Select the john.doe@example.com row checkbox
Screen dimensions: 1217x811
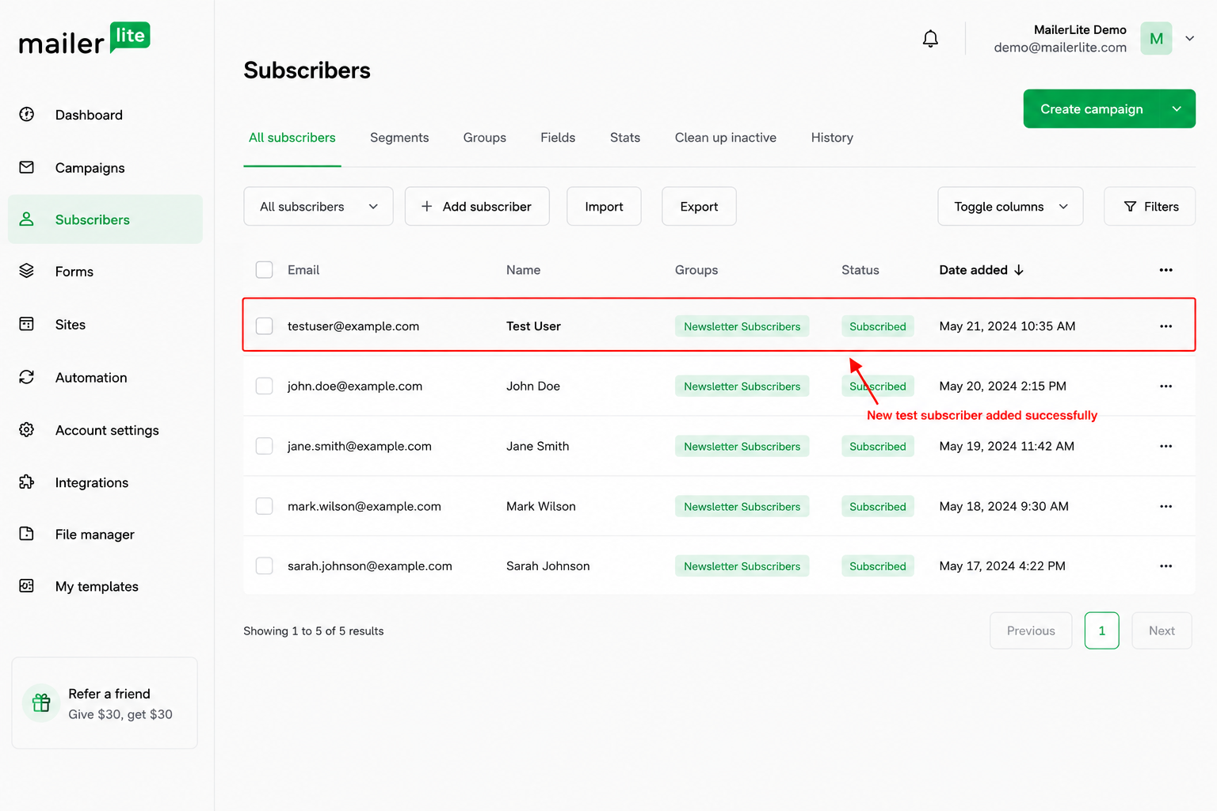(265, 386)
